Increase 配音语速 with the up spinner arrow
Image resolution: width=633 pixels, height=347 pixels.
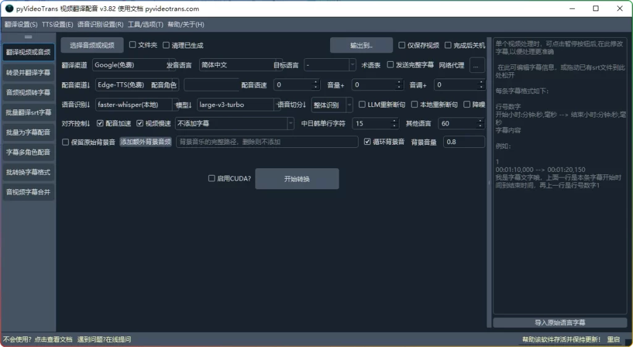pyautogui.click(x=316, y=82)
